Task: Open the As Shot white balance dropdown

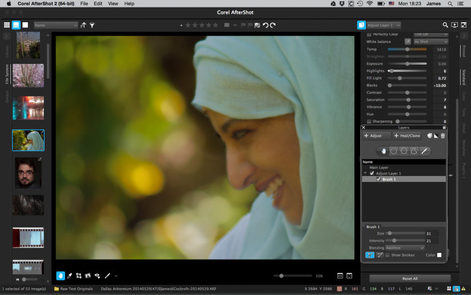Action: coord(430,42)
